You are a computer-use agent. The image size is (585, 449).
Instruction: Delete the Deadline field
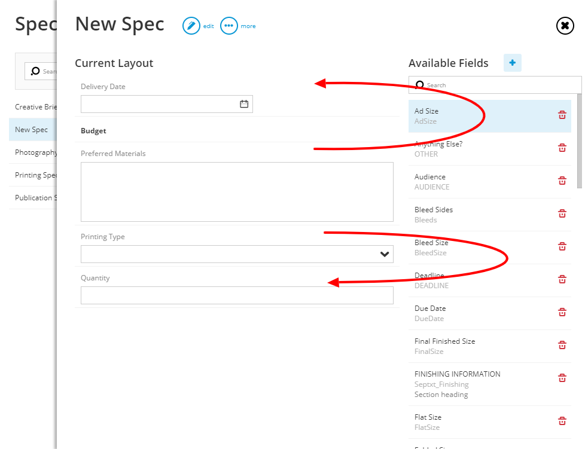click(562, 279)
